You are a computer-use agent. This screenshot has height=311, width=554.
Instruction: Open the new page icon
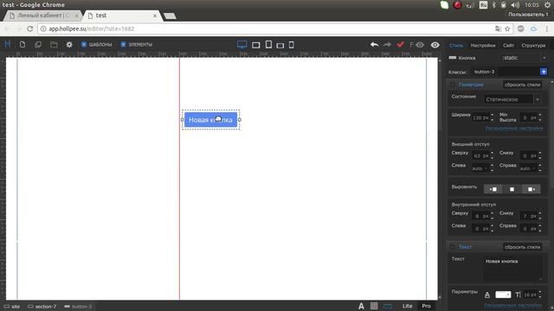coord(23,45)
